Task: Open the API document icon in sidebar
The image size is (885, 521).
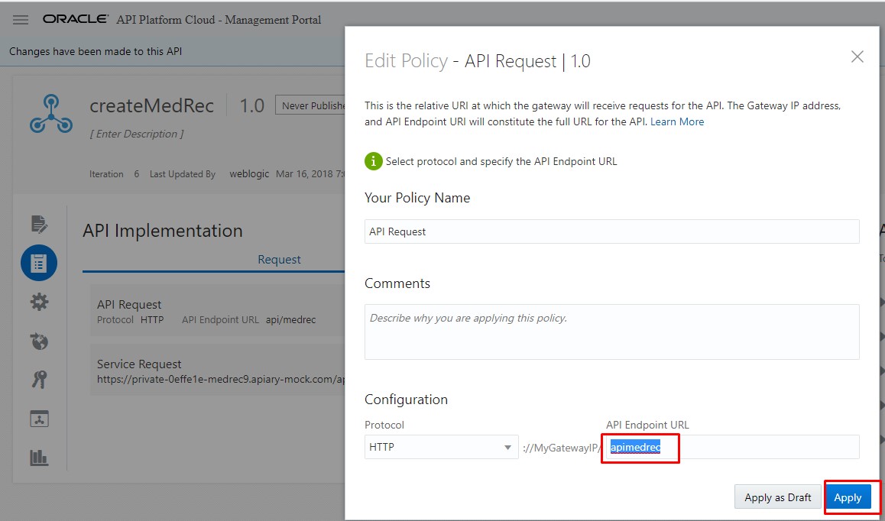Action: click(x=39, y=224)
